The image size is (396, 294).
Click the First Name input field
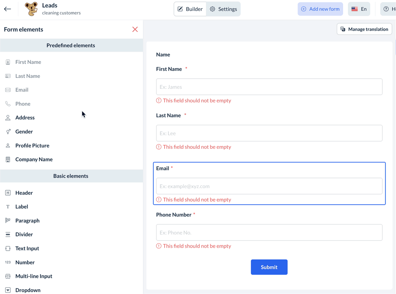269,87
